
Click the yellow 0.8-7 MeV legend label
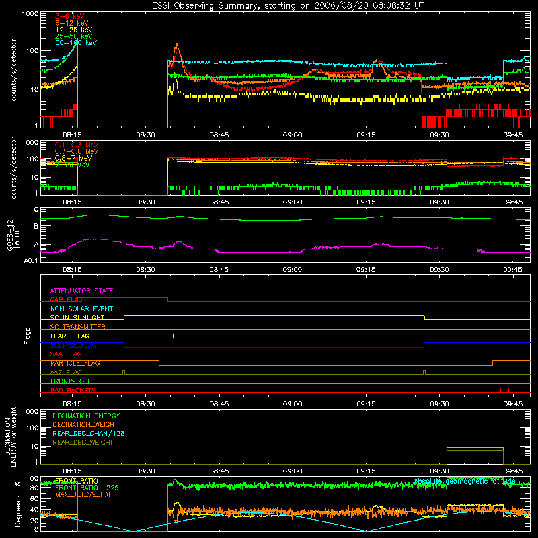73,158
